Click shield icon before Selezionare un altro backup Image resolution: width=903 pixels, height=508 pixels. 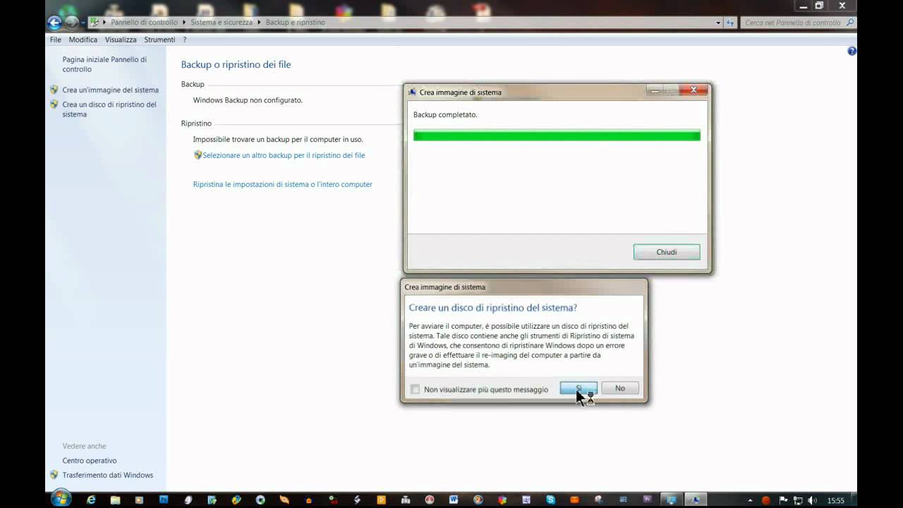click(198, 155)
